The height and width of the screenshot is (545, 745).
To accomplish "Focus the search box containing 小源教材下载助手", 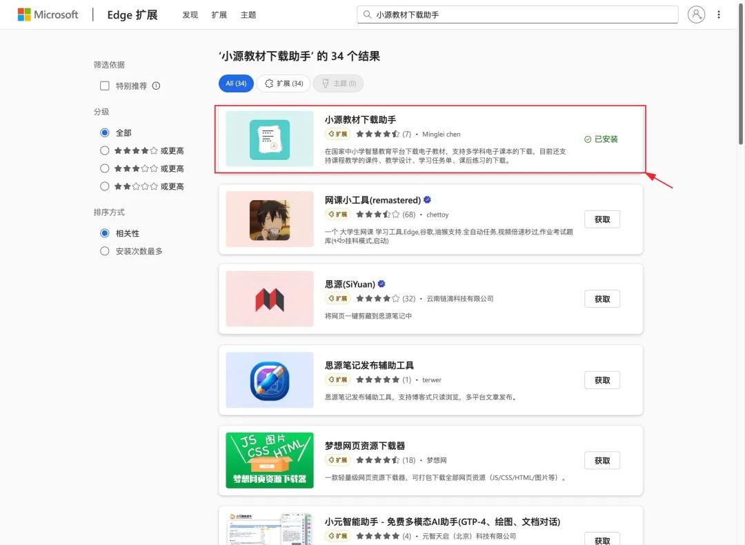I will (x=517, y=14).
